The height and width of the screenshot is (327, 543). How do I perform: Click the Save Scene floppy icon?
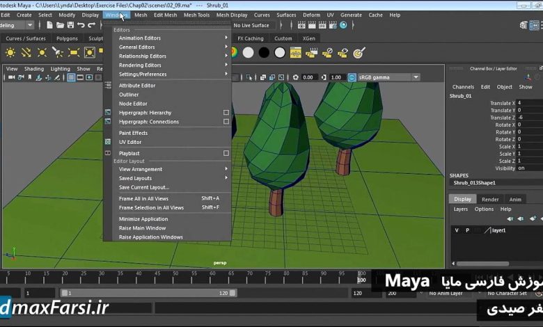click(x=70, y=25)
